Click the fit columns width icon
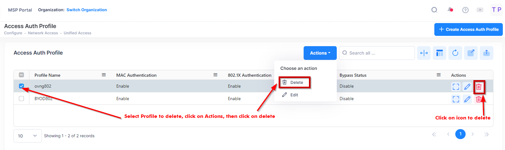Image resolution: width=505 pixels, height=150 pixels. 424,53
